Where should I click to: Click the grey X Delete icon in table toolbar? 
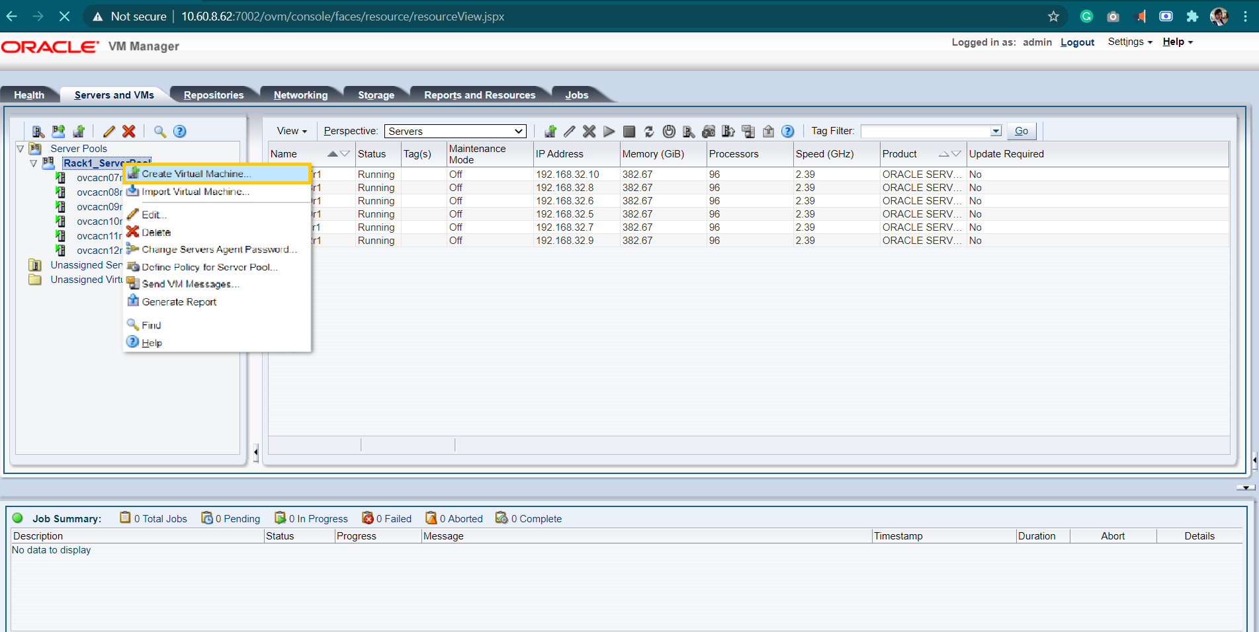click(x=589, y=131)
